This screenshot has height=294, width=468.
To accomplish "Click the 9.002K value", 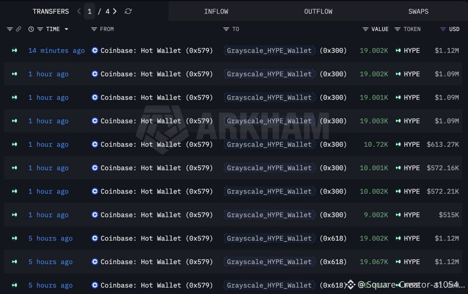I will pos(376,215).
